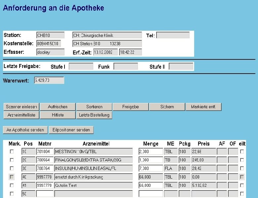
Task: Sort positions using Sortieren
Action: [94, 107]
